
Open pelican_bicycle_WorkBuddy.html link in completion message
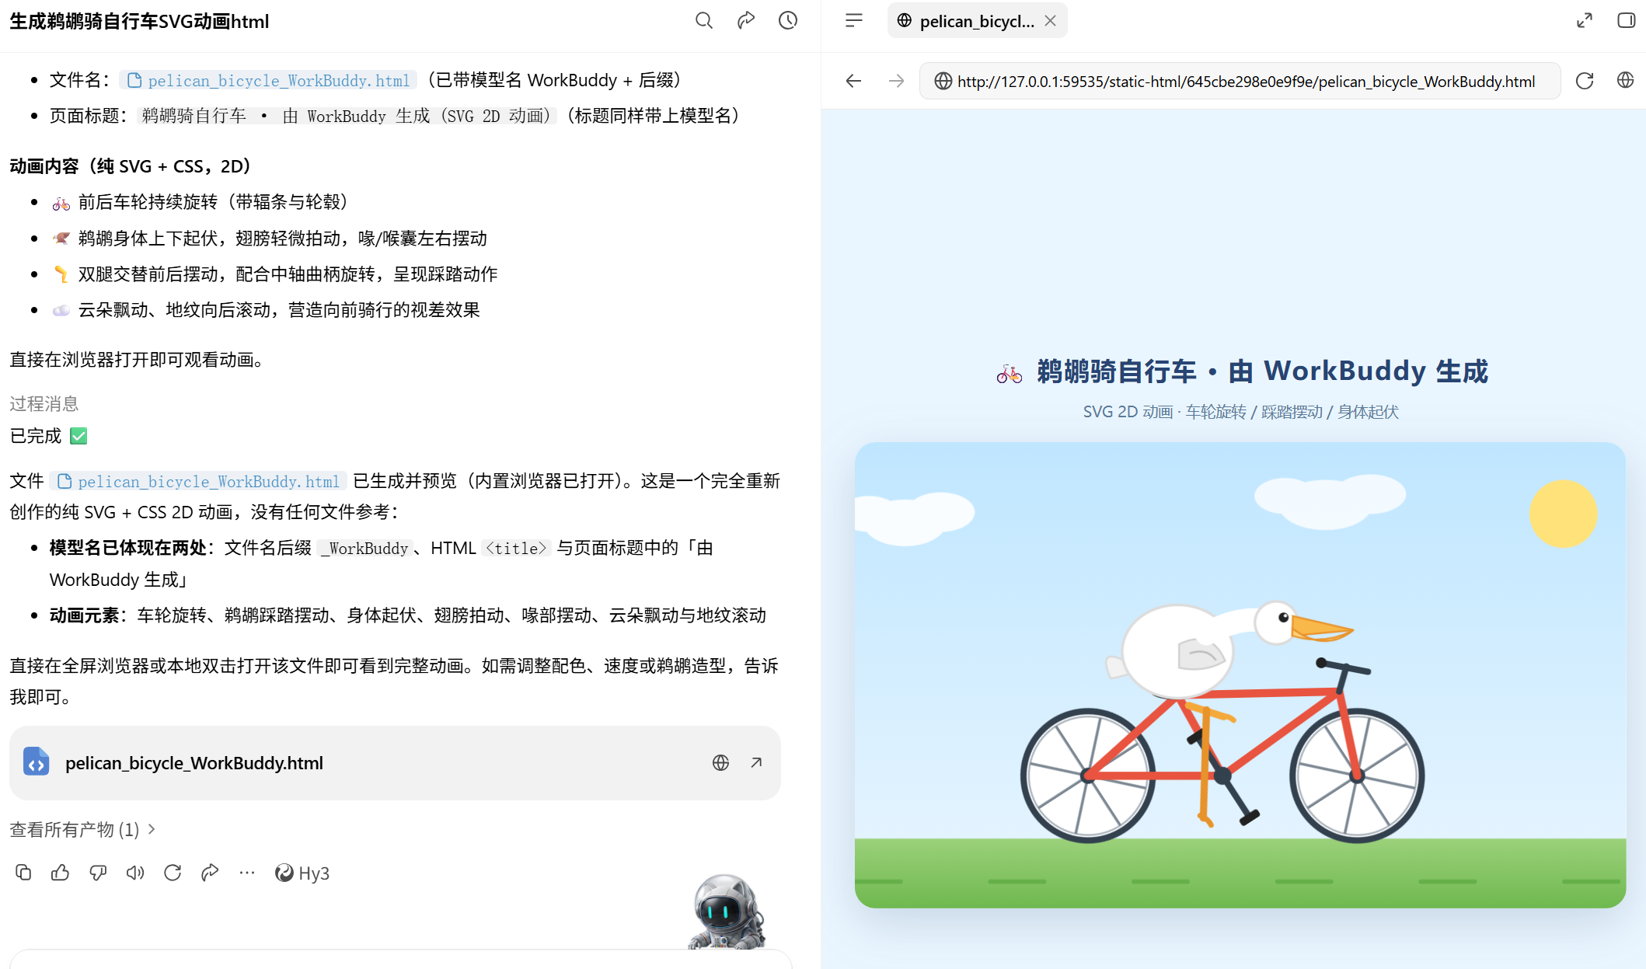pos(199,481)
